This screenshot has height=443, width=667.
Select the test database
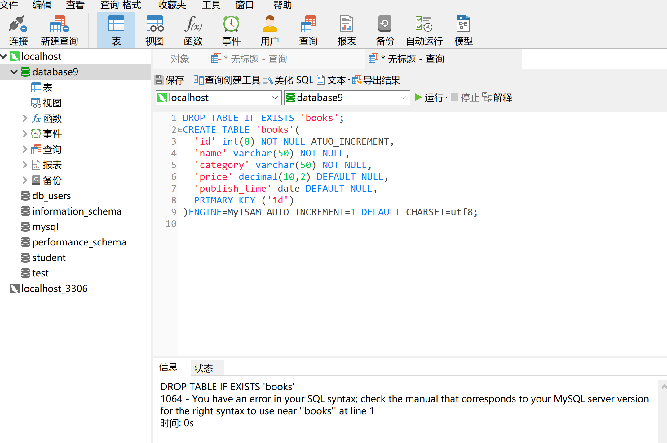pos(35,273)
